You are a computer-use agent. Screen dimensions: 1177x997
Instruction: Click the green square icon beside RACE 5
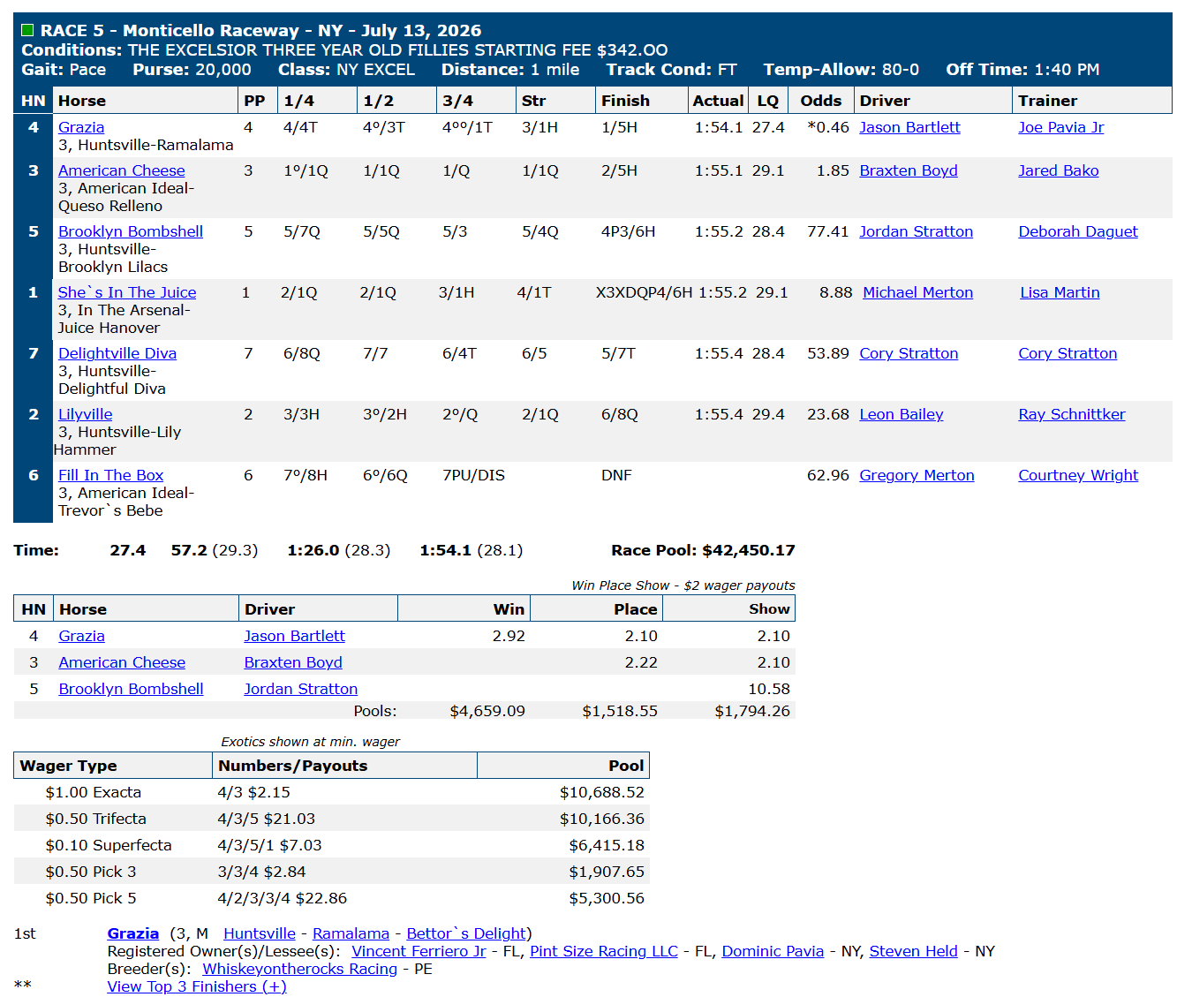click(27, 31)
